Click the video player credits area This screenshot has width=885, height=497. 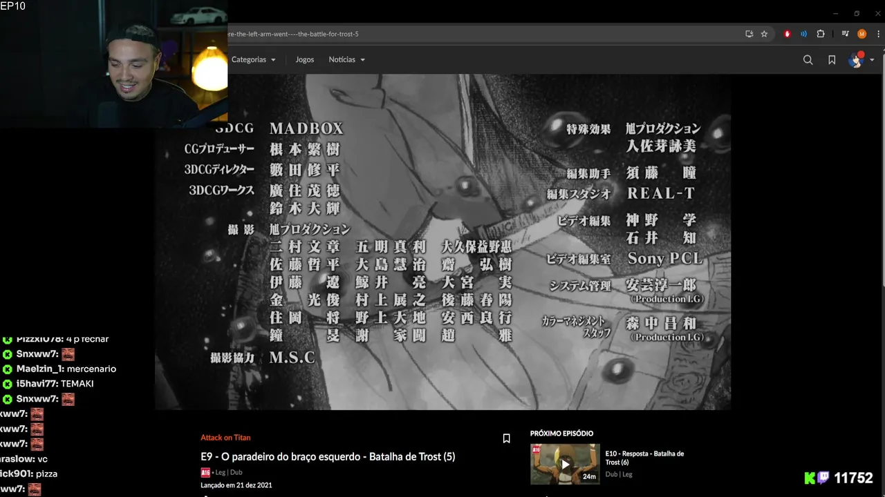click(x=442, y=242)
